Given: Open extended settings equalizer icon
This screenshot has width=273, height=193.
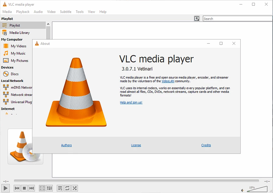Looking at the screenshot, I should (49, 188).
